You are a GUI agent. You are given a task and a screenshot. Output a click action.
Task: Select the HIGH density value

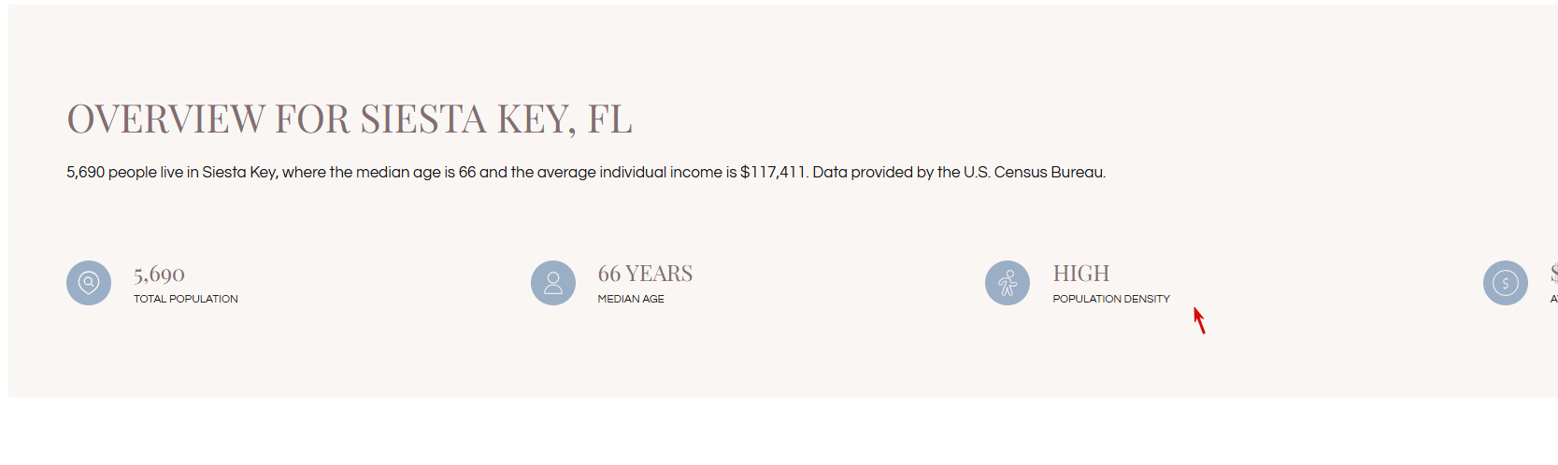tap(1080, 274)
